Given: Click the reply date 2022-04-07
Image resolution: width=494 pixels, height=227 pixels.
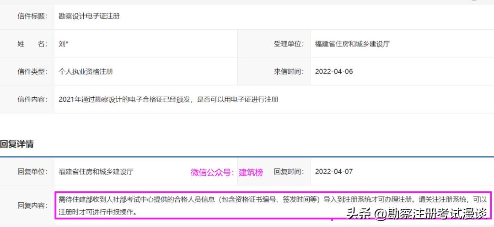Looking at the screenshot, I should (x=334, y=172).
